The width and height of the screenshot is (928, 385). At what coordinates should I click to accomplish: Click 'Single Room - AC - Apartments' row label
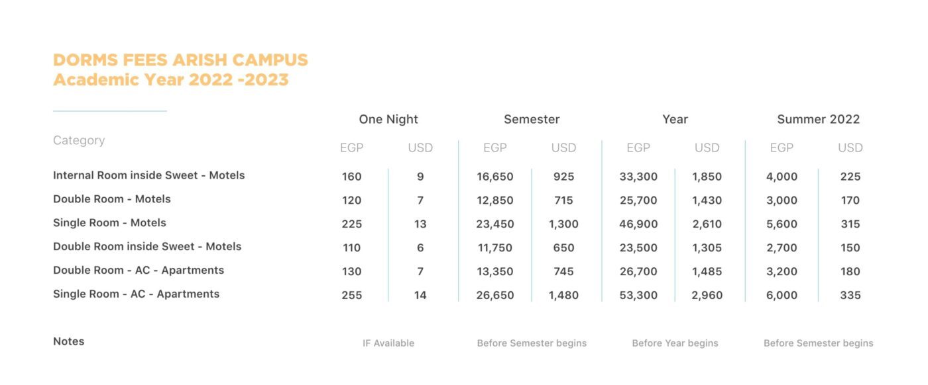[x=136, y=294]
